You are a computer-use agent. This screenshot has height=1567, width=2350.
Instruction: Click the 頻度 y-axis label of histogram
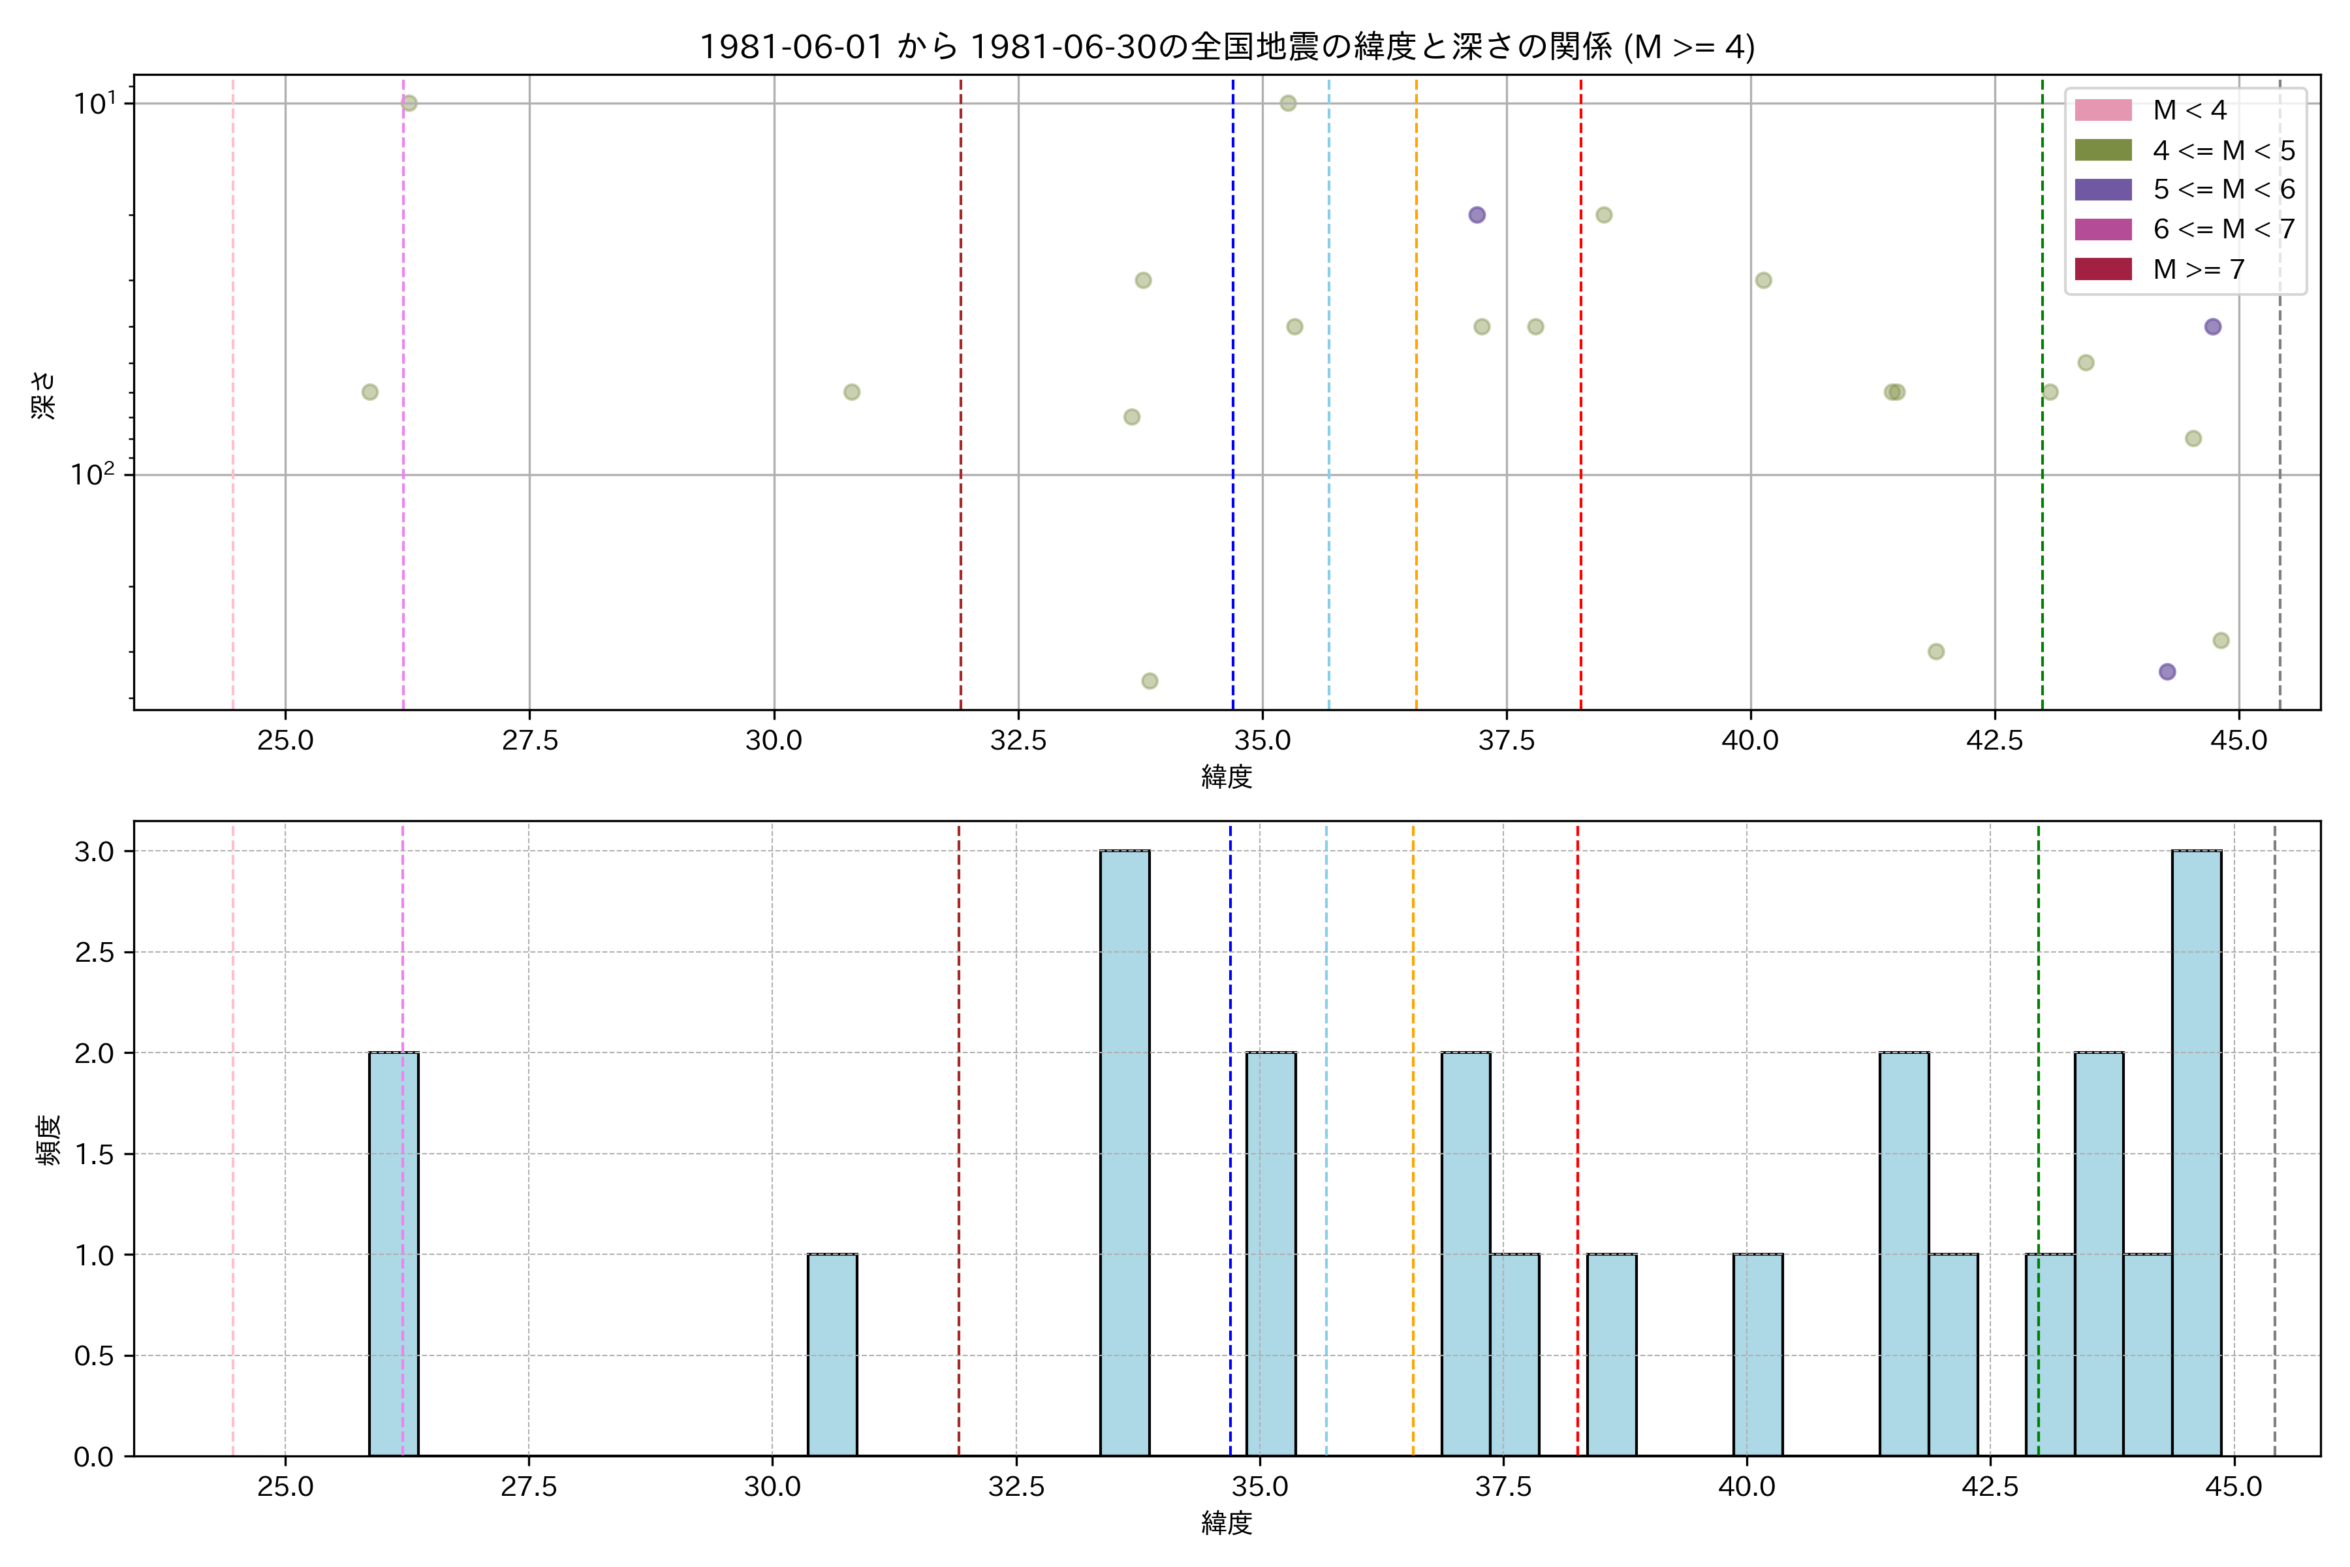pyautogui.click(x=49, y=1140)
